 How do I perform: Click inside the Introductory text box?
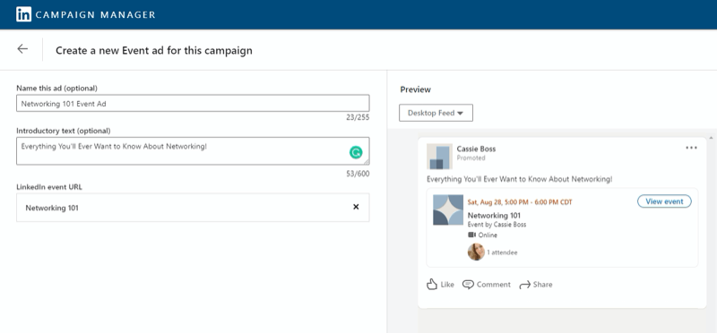click(193, 150)
